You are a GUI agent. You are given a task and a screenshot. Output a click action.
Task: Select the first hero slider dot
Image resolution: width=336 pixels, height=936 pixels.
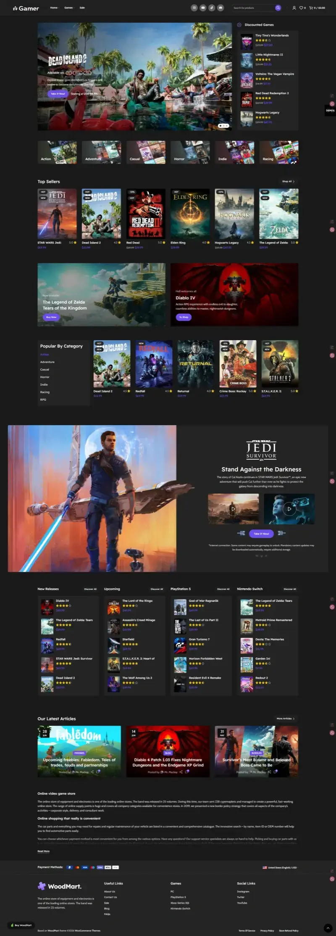[220, 125]
